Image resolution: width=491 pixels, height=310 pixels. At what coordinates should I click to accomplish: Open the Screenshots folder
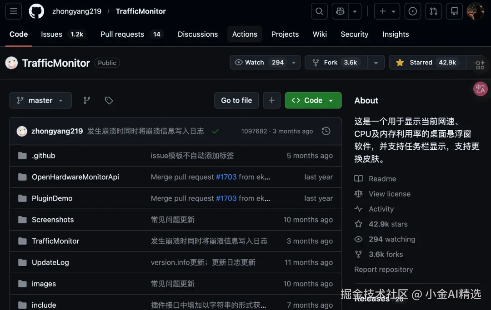tap(53, 220)
